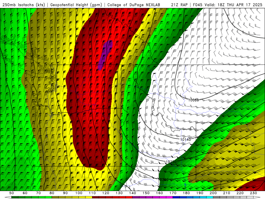Click the 120 value on the color scale
Image resolution: width=265 pixels, height=199 pixels.
(x=106, y=193)
